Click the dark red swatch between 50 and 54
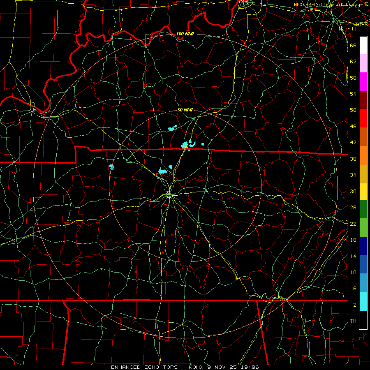 pyautogui.click(x=363, y=100)
